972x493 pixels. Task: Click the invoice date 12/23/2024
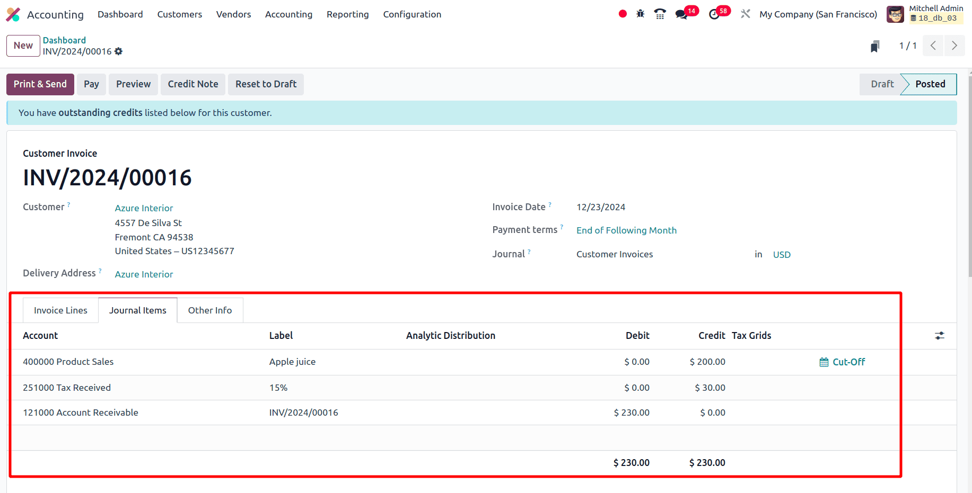[x=601, y=207]
